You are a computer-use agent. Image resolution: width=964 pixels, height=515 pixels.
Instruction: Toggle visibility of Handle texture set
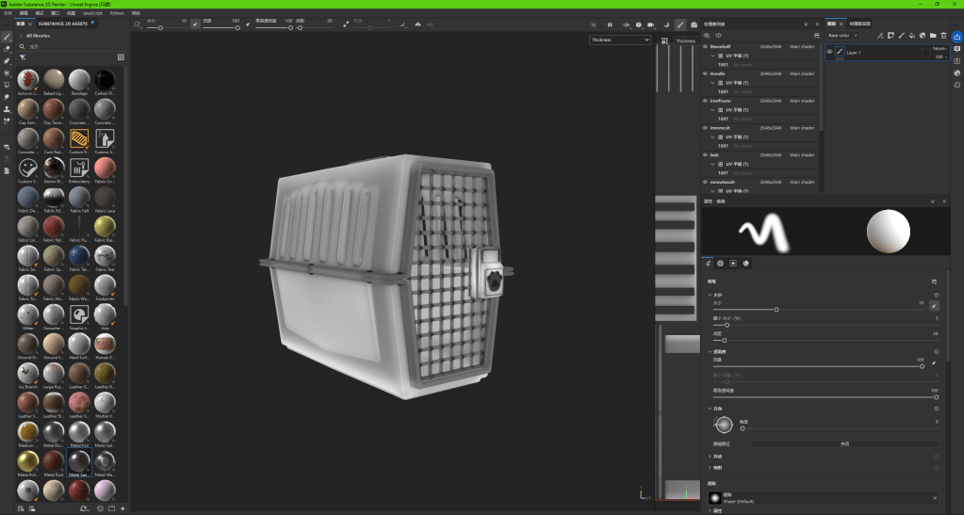coord(705,73)
